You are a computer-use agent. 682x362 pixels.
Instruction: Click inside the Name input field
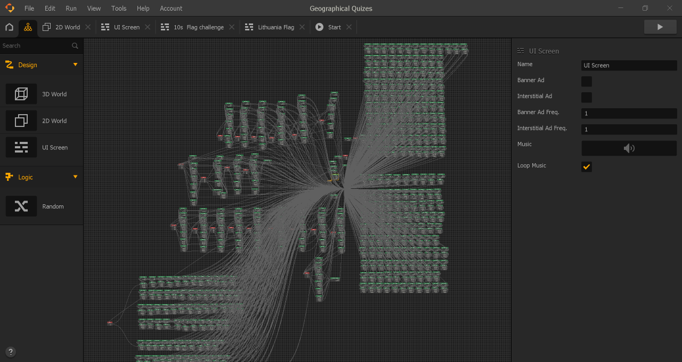pyautogui.click(x=629, y=65)
